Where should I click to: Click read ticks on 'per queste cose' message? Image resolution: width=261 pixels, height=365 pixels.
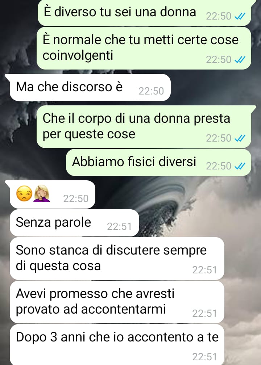(240, 138)
